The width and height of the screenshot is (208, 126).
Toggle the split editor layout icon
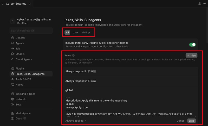[199, 3]
